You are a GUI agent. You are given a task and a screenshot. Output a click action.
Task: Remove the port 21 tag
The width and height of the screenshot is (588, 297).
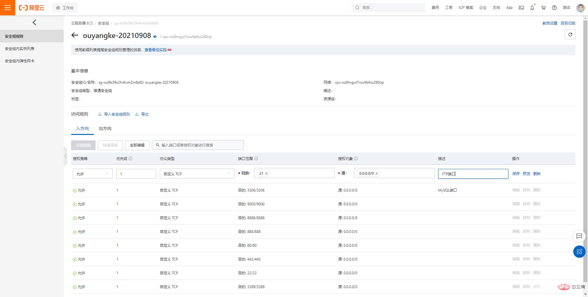point(266,173)
